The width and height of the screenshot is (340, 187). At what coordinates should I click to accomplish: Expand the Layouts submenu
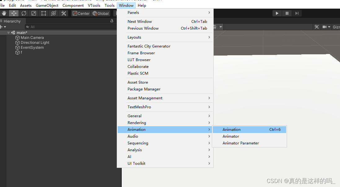tap(165, 37)
